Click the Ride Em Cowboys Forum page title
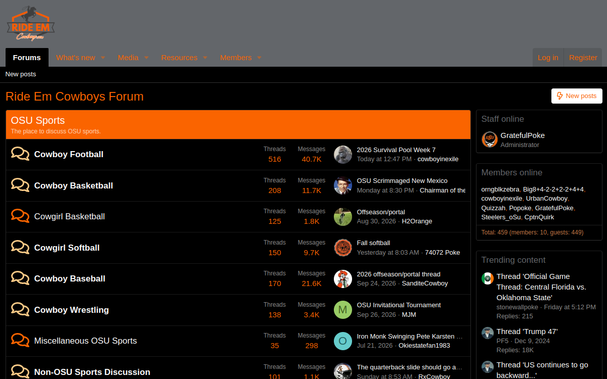Viewport: 607px width, 379px height. tap(74, 96)
